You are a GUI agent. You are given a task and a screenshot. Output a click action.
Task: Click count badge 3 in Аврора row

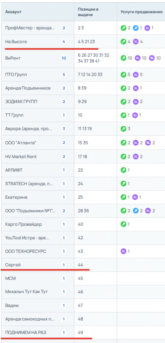64,129
